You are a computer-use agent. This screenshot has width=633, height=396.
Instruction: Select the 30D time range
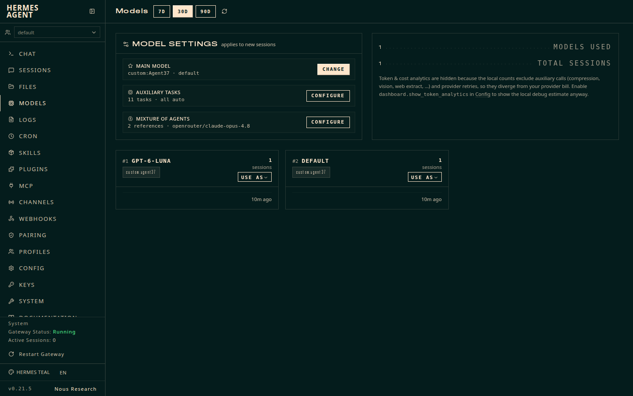[x=183, y=11]
